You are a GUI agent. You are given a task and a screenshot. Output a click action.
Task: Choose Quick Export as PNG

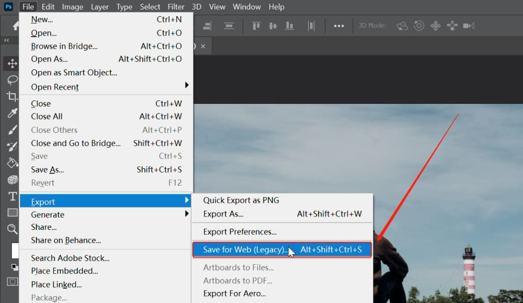(x=282, y=200)
